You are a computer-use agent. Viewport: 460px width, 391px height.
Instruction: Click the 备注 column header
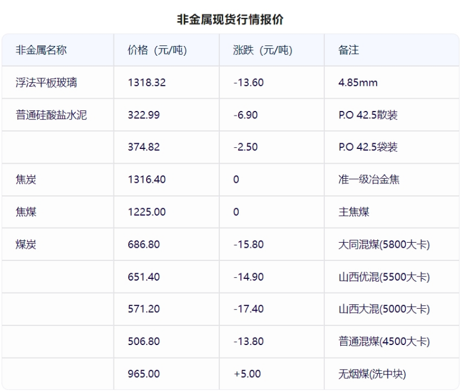tap(348, 50)
